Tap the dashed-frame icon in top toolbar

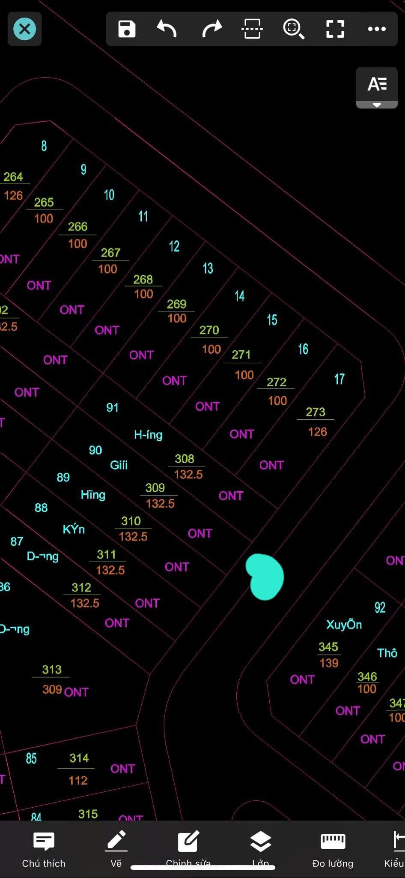click(252, 29)
